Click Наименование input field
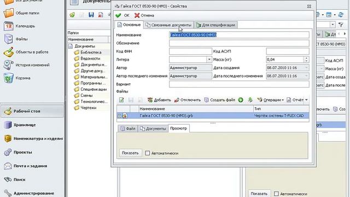Image resolution: width=350 pixels, height=197 pixels. [239, 35]
